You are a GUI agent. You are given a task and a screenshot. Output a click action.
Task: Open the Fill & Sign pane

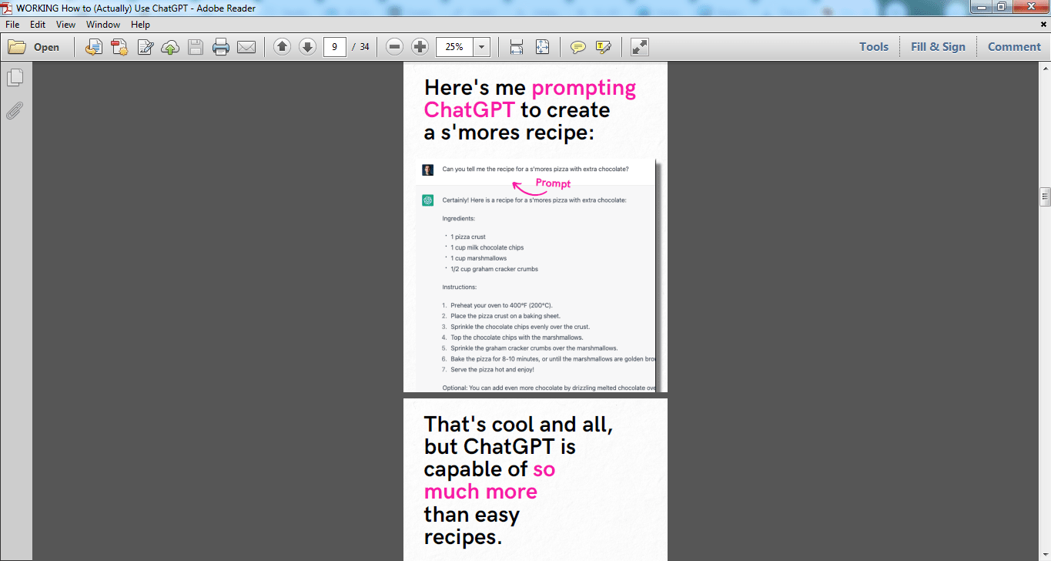point(938,47)
